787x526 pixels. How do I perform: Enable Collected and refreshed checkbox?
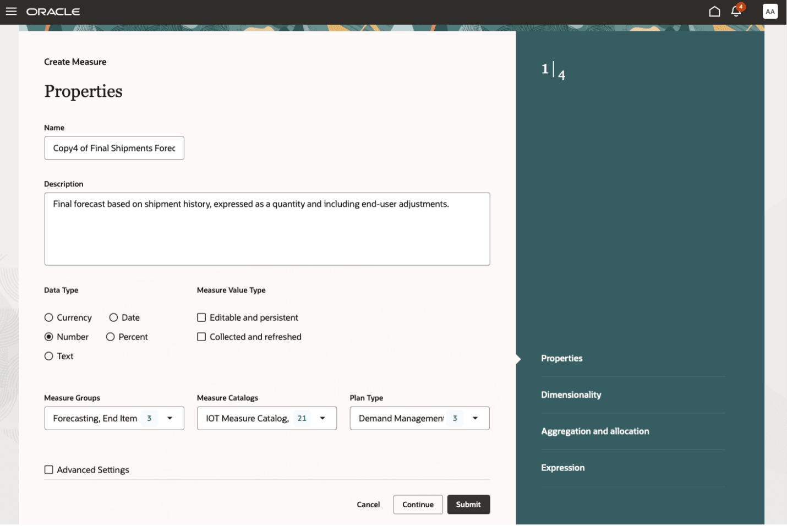[201, 337]
